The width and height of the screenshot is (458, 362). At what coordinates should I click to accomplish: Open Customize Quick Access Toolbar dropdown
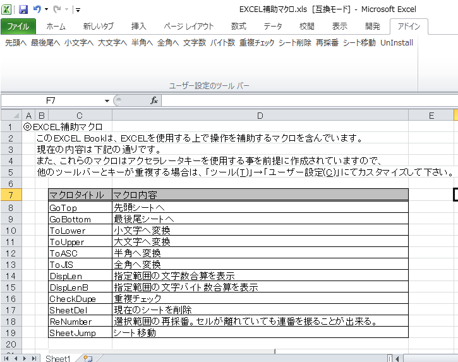point(78,10)
